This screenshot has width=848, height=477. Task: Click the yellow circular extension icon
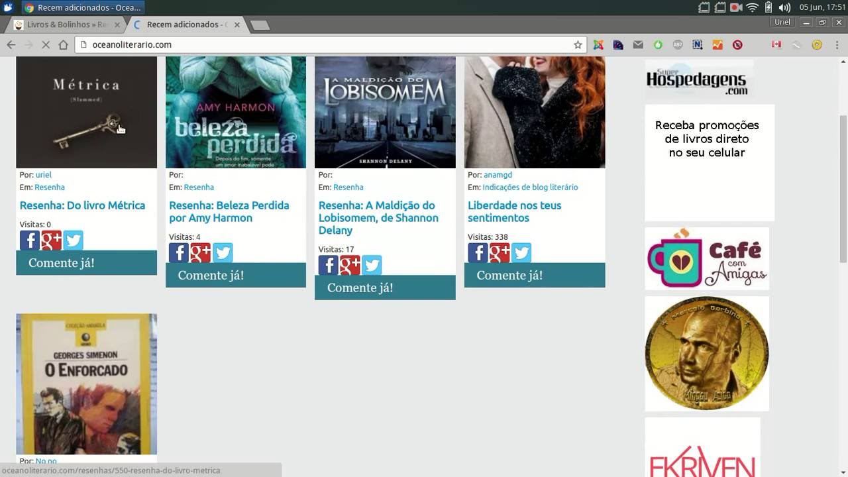tap(817, 44)
